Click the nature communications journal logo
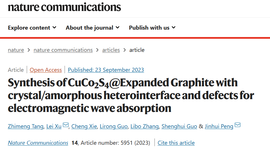 pyautogui.click(x=64, y=7)
